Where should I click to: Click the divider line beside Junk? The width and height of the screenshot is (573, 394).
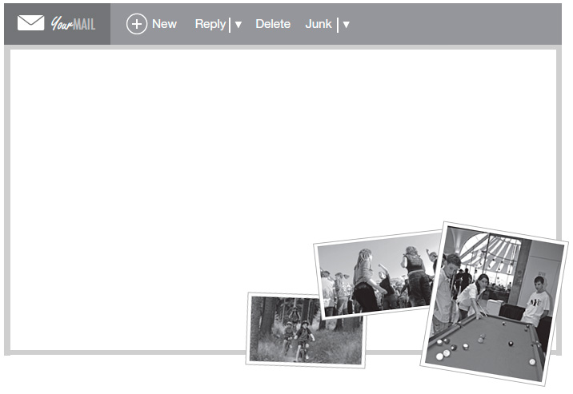click(x=337, y=25)
